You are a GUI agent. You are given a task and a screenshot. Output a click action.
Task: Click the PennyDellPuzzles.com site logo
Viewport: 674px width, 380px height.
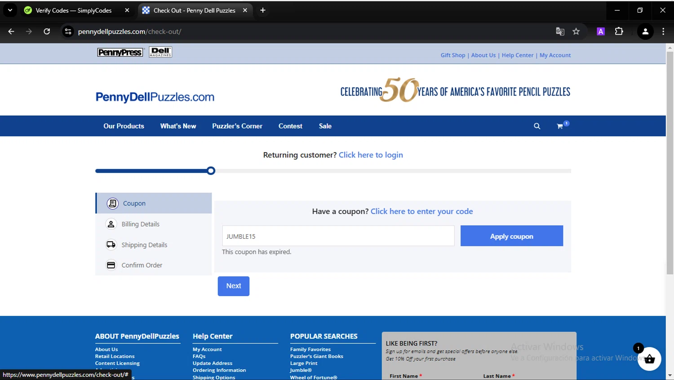click(x=155, y=97)
